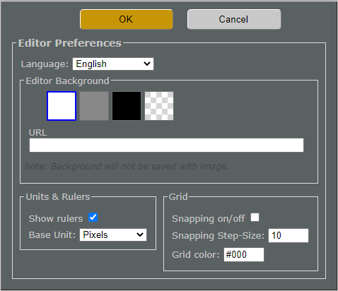Click the "Base Unit:" label
This screenshot has height=291, width=338.
pos(52,235)
